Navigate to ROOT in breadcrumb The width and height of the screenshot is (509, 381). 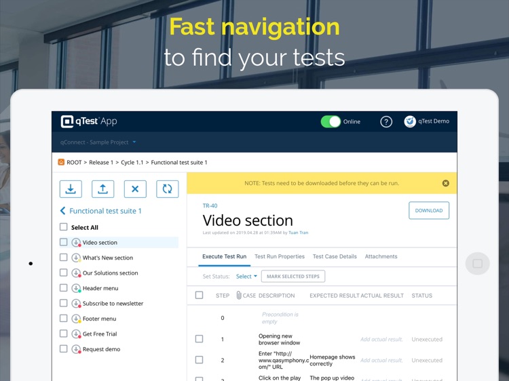74,163
